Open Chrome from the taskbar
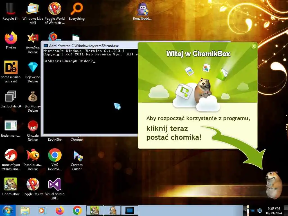Image resolution: width=288 pixels, height=216 pixels. [x=77, y=211]
